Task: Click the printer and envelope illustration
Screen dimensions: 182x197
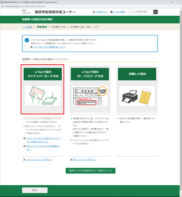Action: pyautogui.click(x=137, y=96)
